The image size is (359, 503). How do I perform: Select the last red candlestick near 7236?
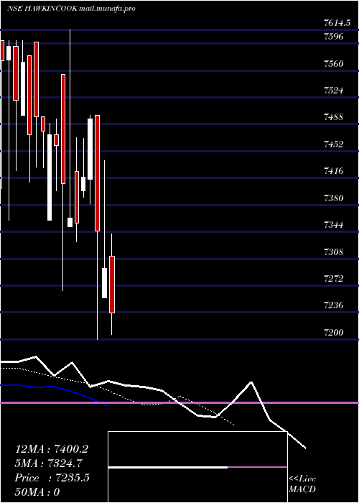[x=112, y=285]
